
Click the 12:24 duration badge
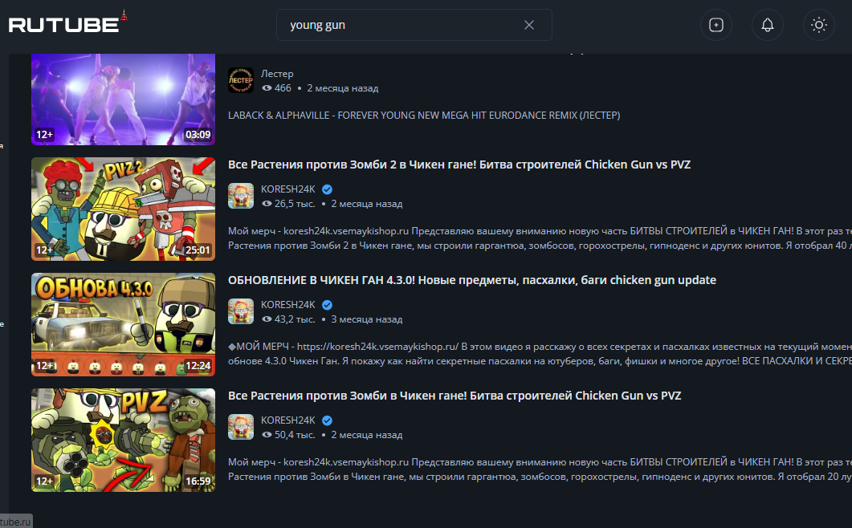[198, 366]
